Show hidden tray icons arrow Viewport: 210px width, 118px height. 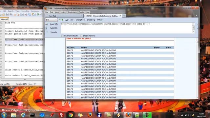point(178,115)
